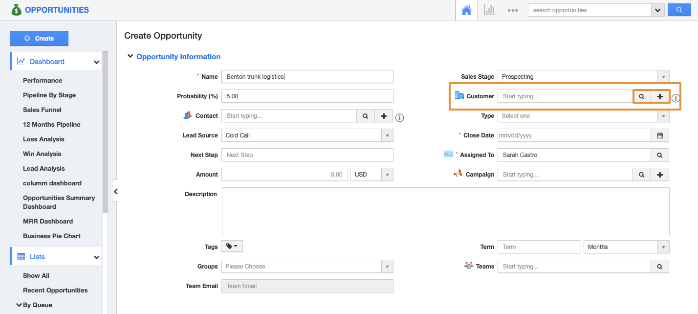Select Sales Funnel in the sidebar
The height and width of the screenshot is (314, 698).
point(42,110)
